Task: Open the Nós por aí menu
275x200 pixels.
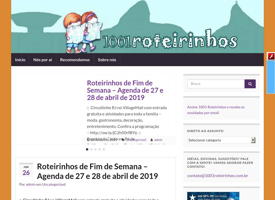Action: [43, 60]
